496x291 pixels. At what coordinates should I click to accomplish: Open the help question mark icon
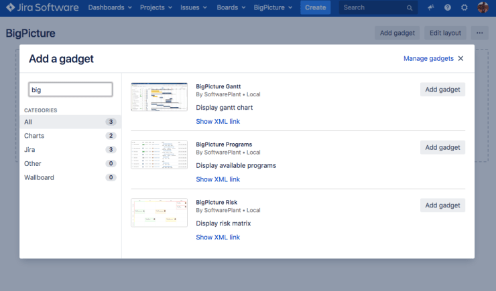(448, 8)
